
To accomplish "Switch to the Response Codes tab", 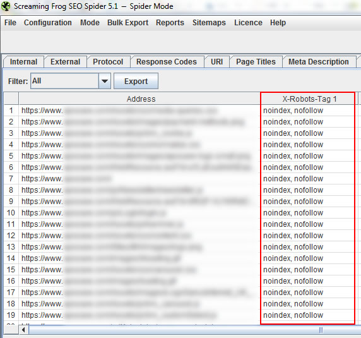I will coord(167,62).
